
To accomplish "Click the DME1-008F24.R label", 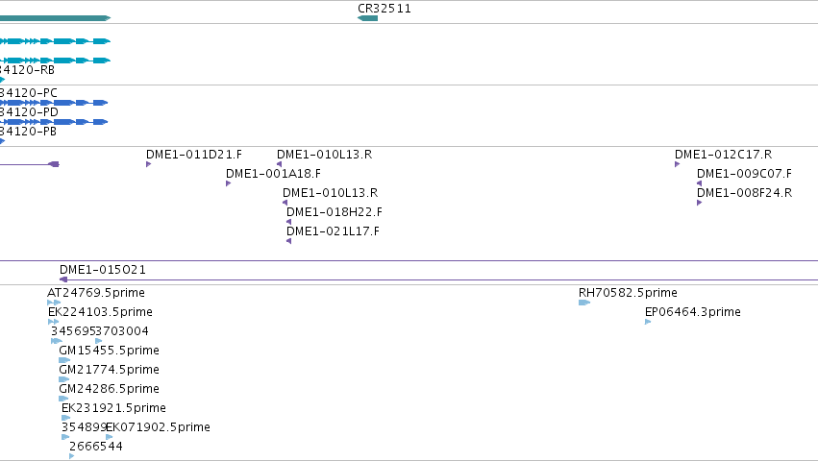I will [x=744, y=193].
